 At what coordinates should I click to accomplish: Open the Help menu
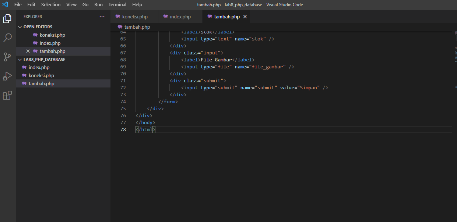point(137,4)
